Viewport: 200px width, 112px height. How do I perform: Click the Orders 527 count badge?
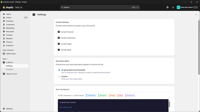26,17
